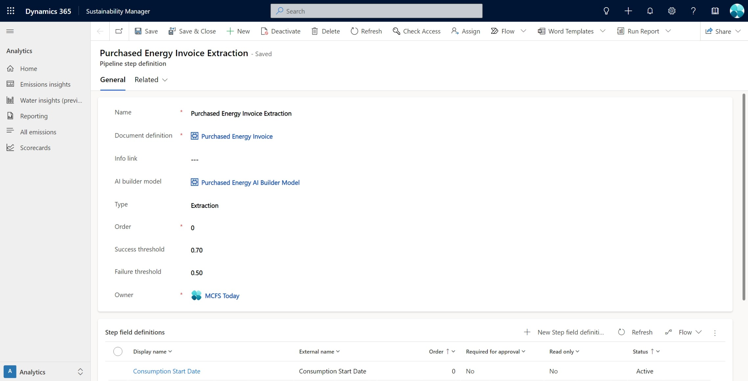Open Purchased Energy AI Builder Model link
The height and width of the screenshot is (381, 748).
click(250, 182)
